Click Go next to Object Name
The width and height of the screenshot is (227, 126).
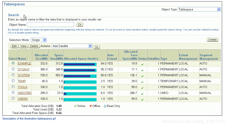[80, 25]
